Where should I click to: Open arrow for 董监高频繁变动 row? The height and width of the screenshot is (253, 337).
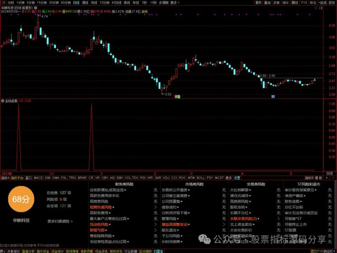(224, 224)
